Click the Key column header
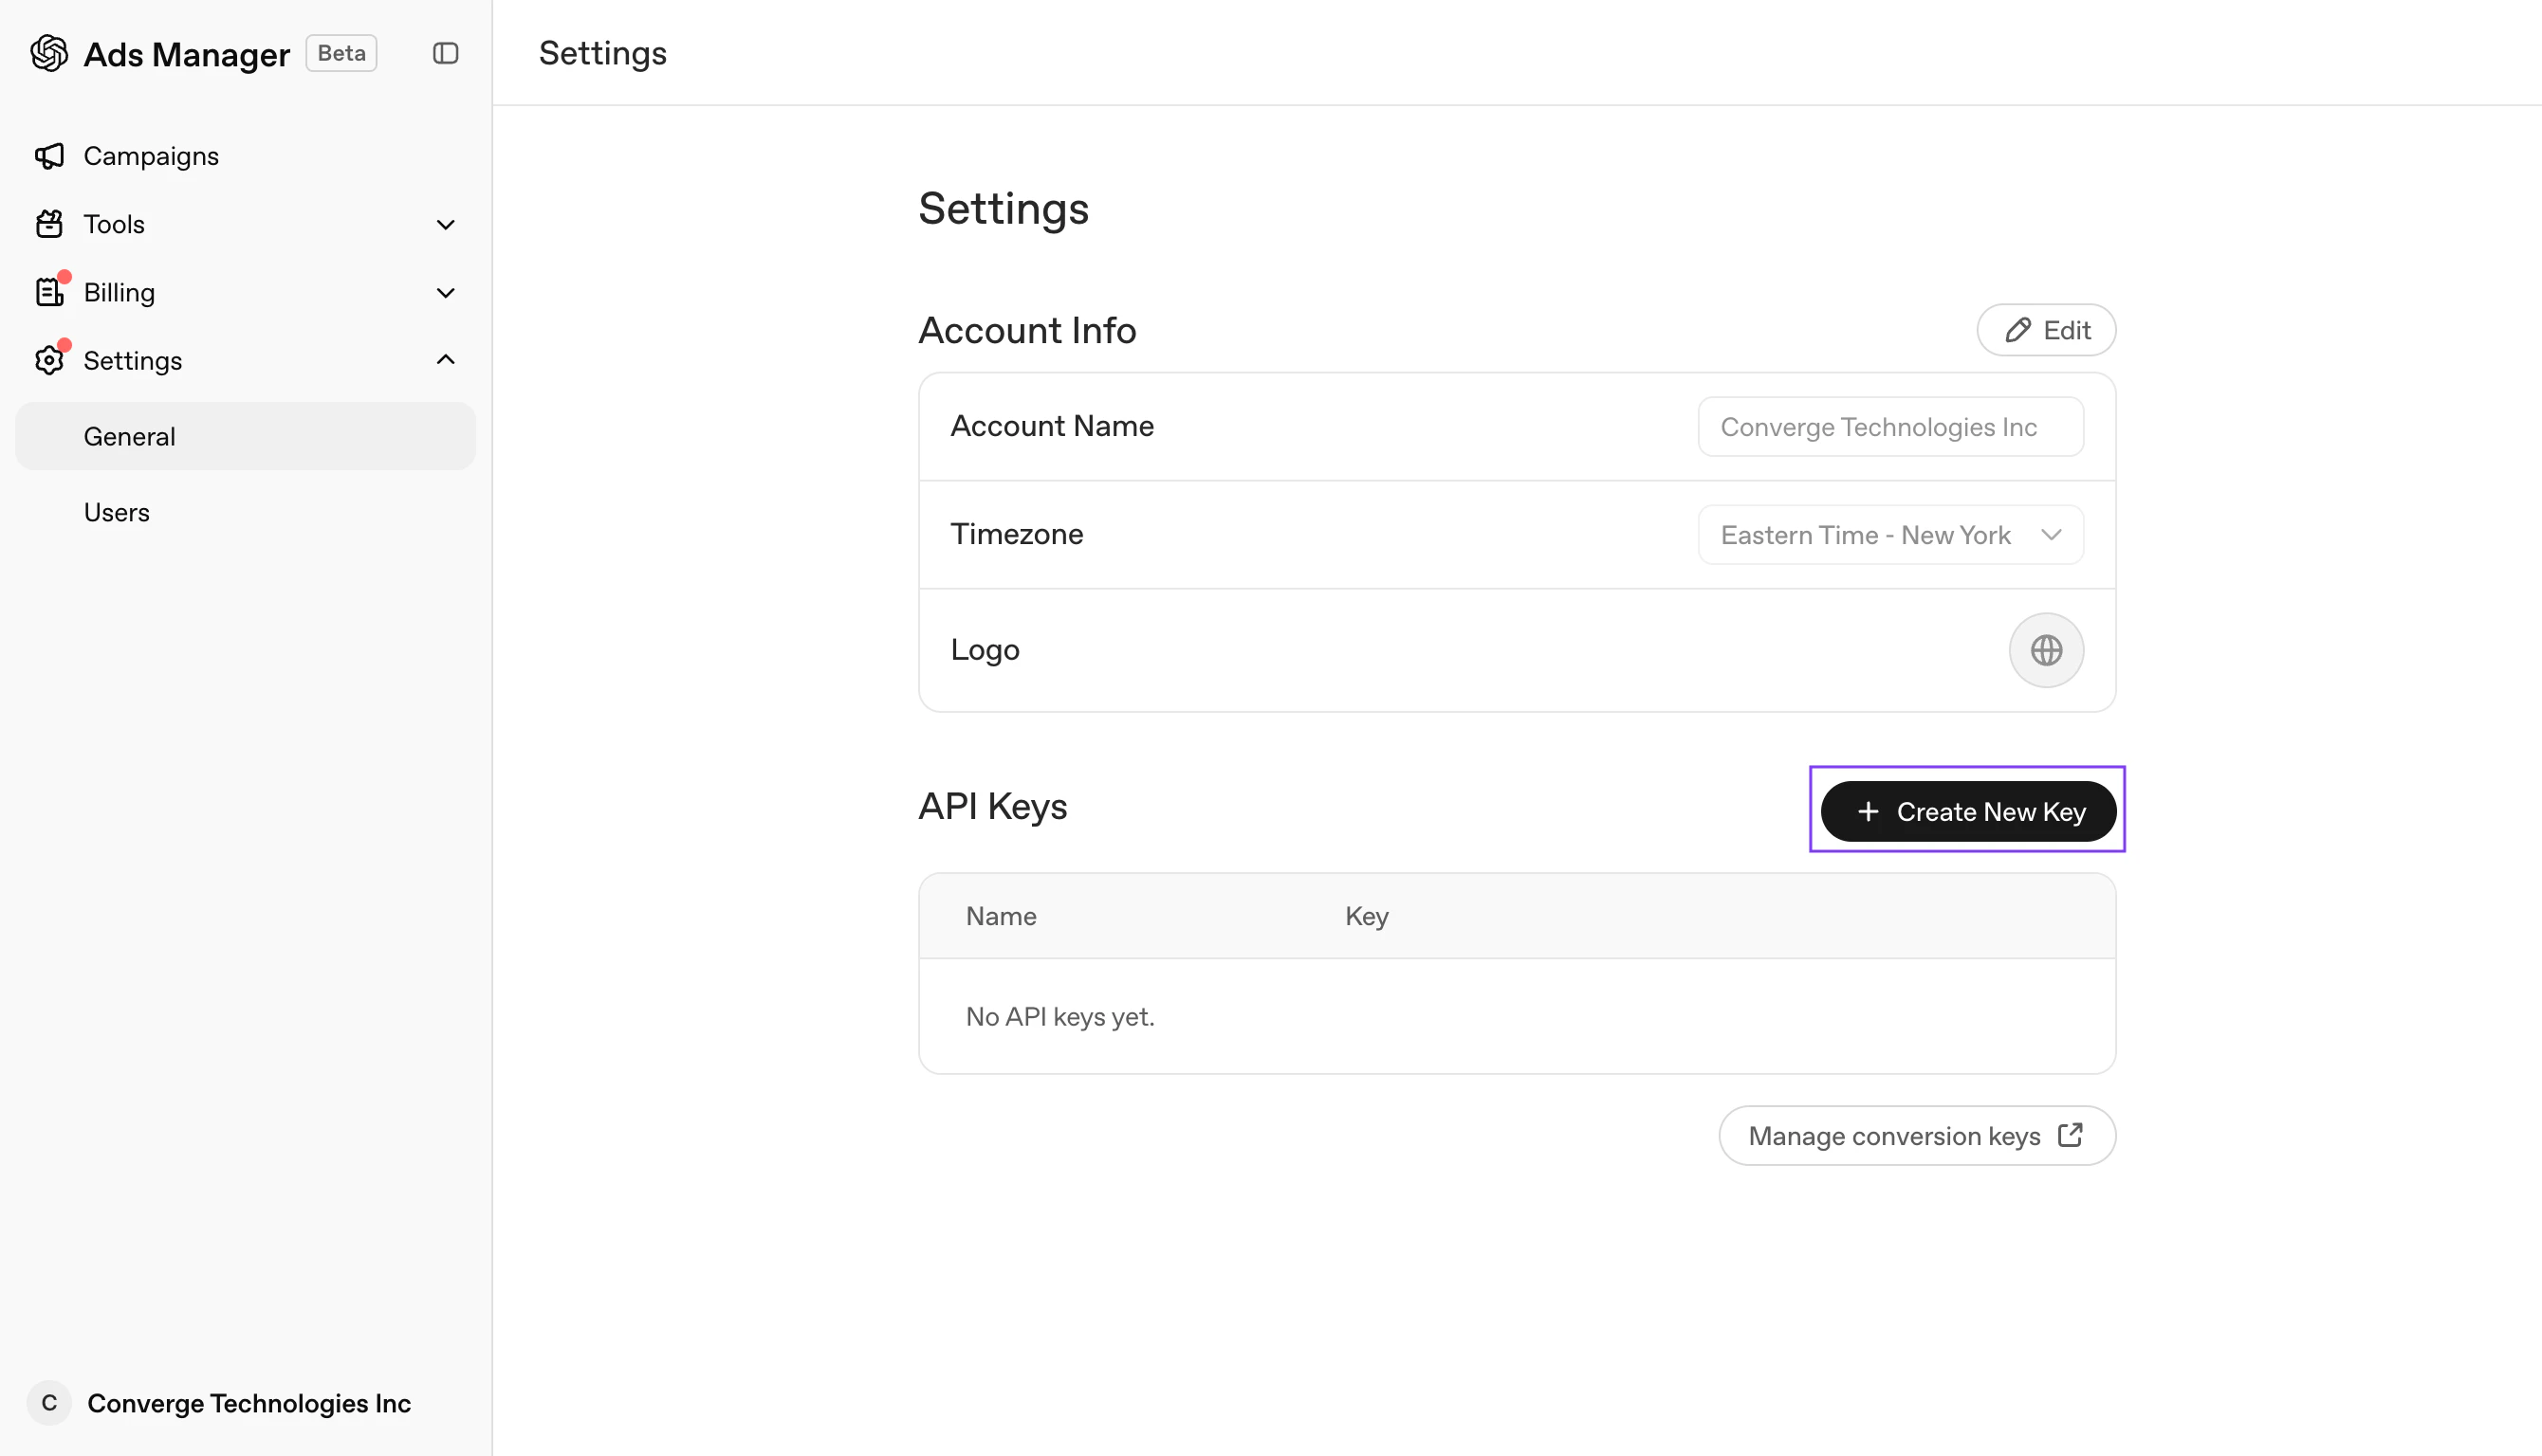 tap(1367, 916)
